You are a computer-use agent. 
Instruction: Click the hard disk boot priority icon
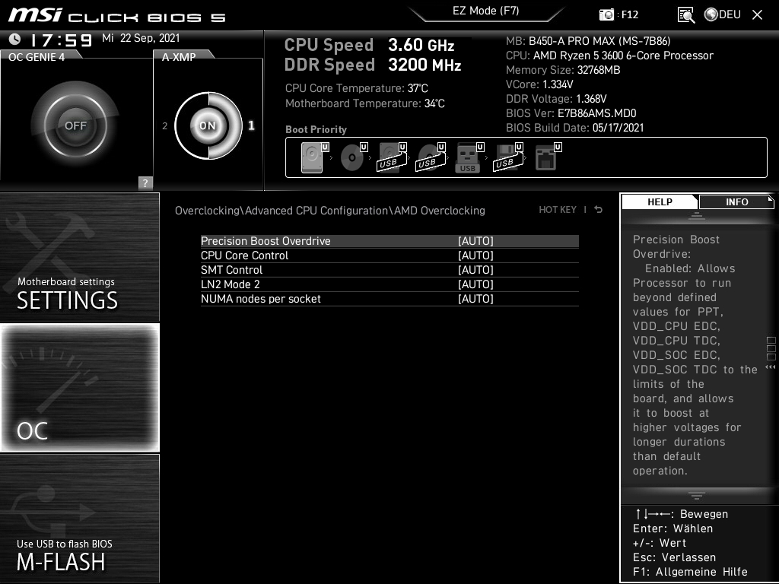[312, 157]
